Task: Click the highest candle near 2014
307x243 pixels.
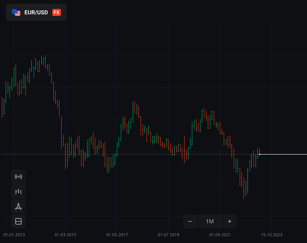Action: pos(45,62)
